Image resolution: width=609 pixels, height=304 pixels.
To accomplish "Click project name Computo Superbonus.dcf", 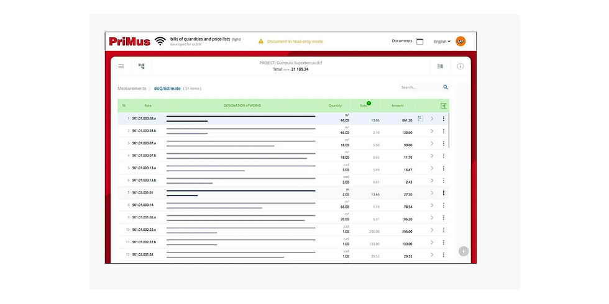I will 300,63.
